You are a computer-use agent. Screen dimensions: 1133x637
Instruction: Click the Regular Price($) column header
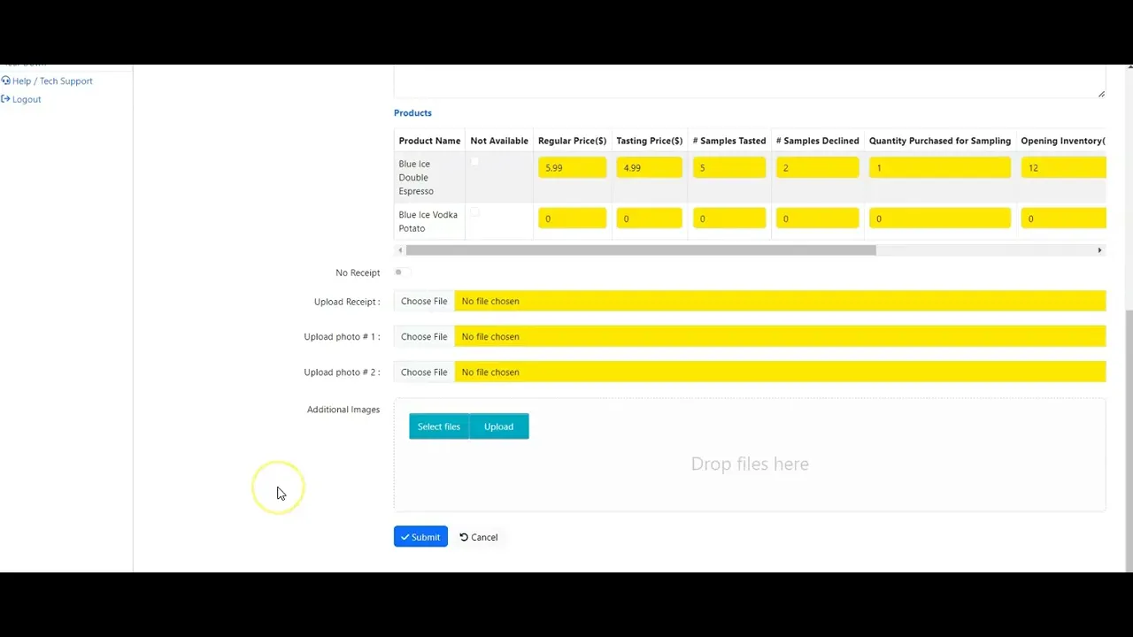[x=572, y=141]
